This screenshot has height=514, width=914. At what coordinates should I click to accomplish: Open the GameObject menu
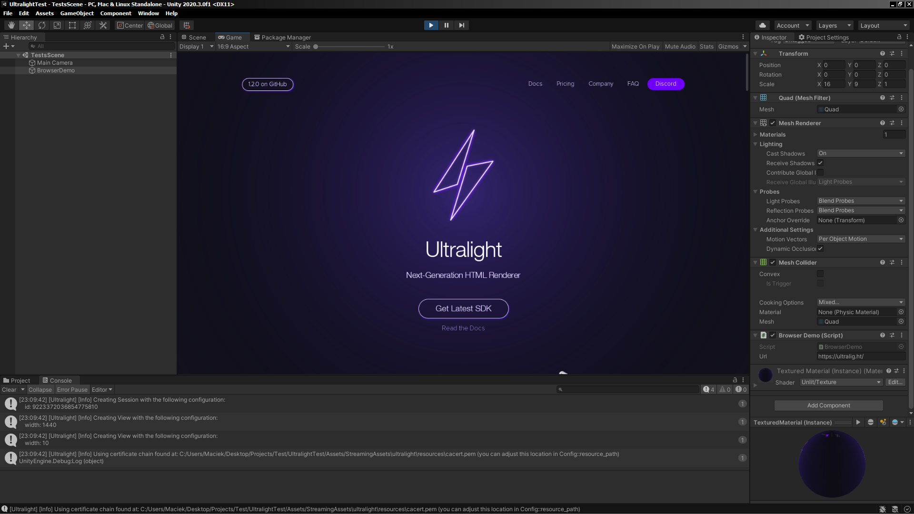(77, 13)
